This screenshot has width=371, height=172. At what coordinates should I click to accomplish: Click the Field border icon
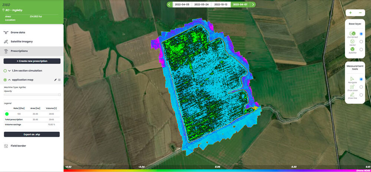pyautogui.click(x=6, y=146)
